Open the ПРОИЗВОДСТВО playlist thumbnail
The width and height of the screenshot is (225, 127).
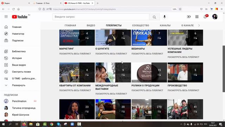coord(185,72)
